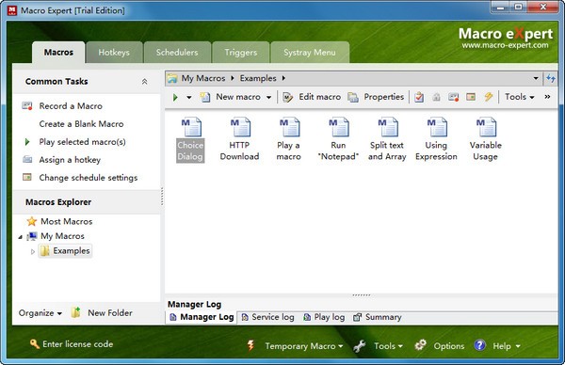
Task: Expand breadcrumb arrow after Examples
Action: point(283,78)
